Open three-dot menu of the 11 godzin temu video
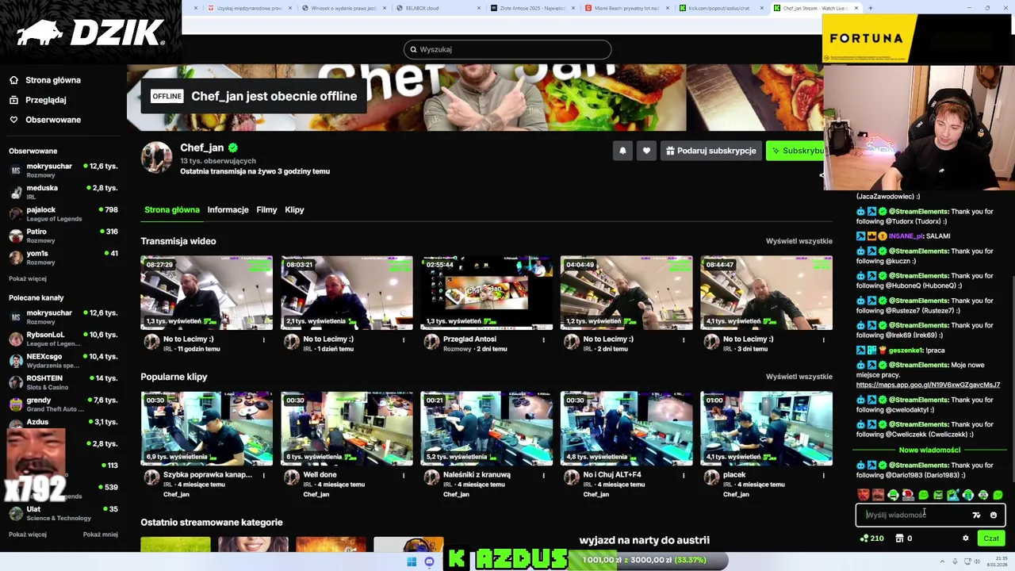 [x=264, y=340]
